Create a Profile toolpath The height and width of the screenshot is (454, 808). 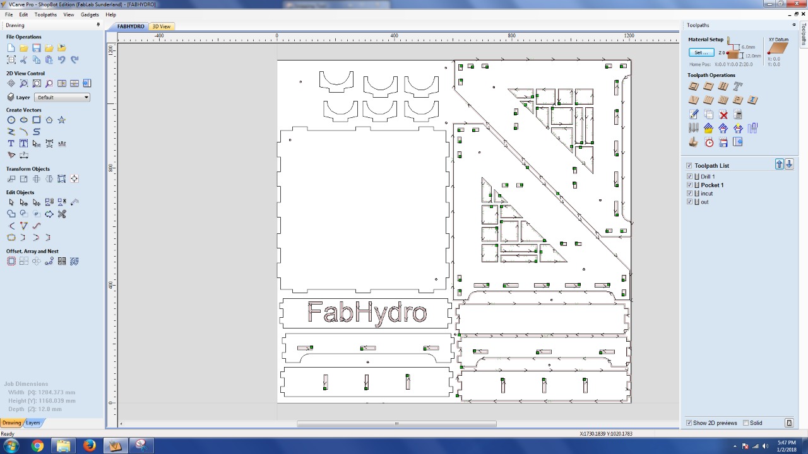point(694,86)
